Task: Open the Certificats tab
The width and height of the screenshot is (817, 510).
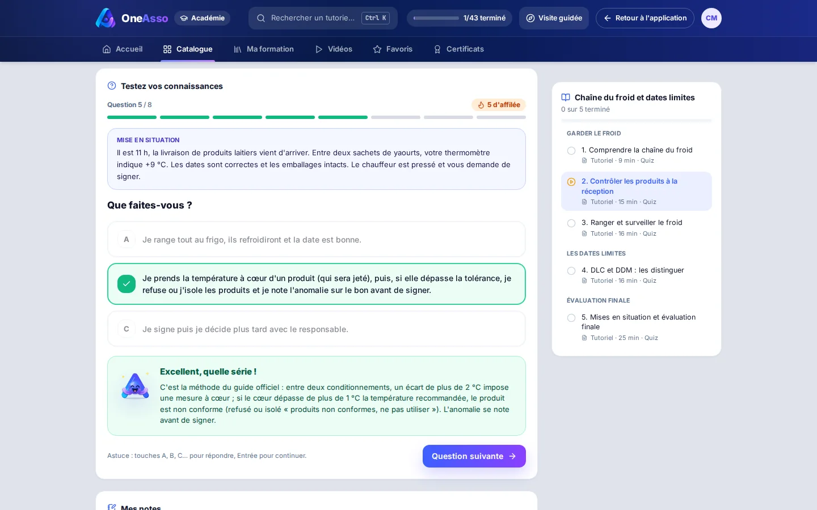Action: point(458,49)
